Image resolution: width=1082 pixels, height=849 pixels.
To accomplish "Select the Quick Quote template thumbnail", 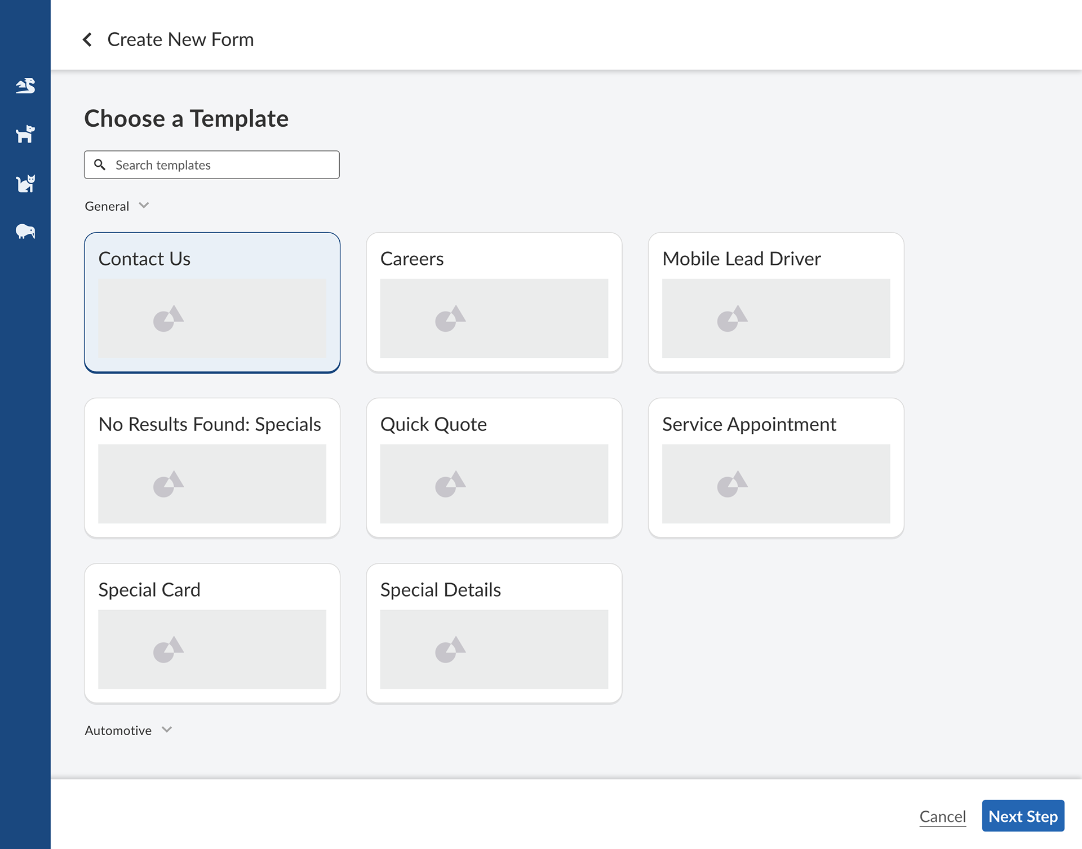I will pyautogui.click(x=494, y=484).
